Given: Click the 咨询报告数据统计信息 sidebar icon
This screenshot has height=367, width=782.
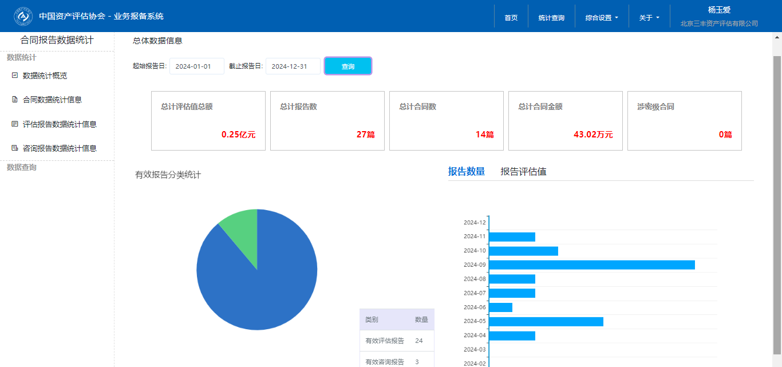Looking at the screenshot, I should point(15,148).
